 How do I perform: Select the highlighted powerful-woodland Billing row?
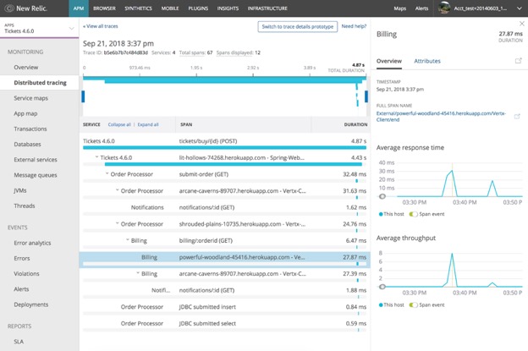pyautogui.click(x=224, y=260)
